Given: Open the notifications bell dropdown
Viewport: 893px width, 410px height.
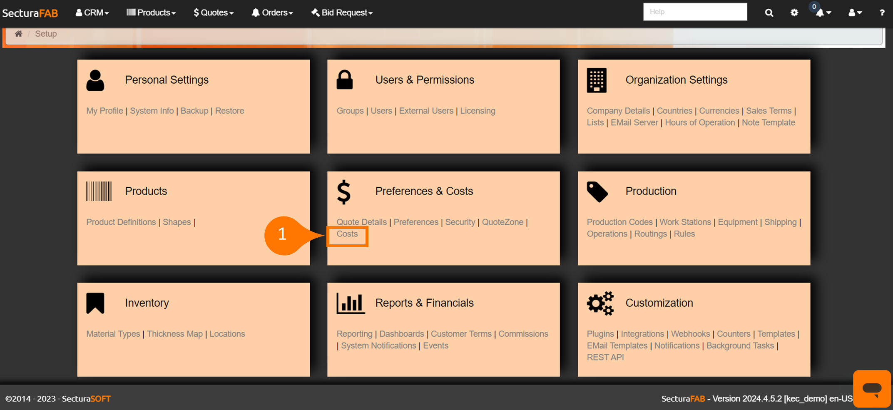Looking at the screenshot, I should [x=823, y=12].
